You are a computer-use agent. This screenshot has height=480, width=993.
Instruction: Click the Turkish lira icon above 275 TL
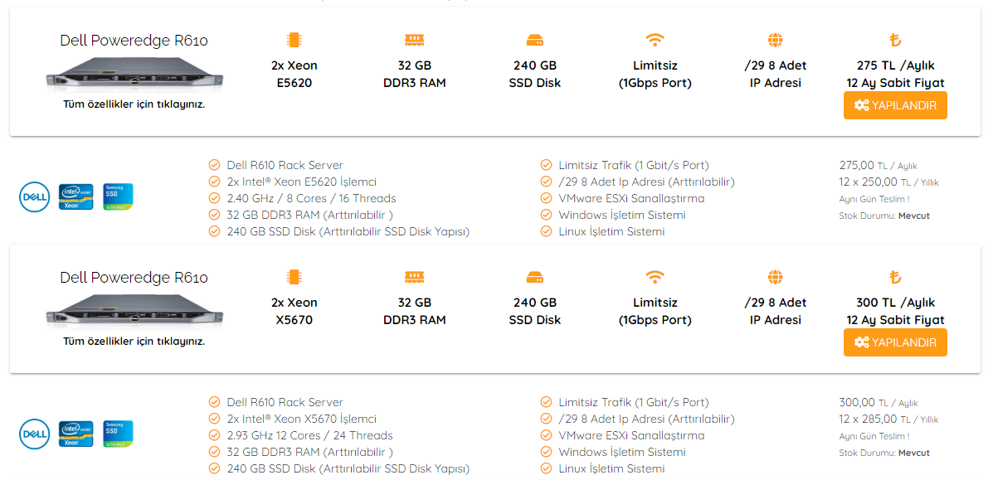pos(895,41)
